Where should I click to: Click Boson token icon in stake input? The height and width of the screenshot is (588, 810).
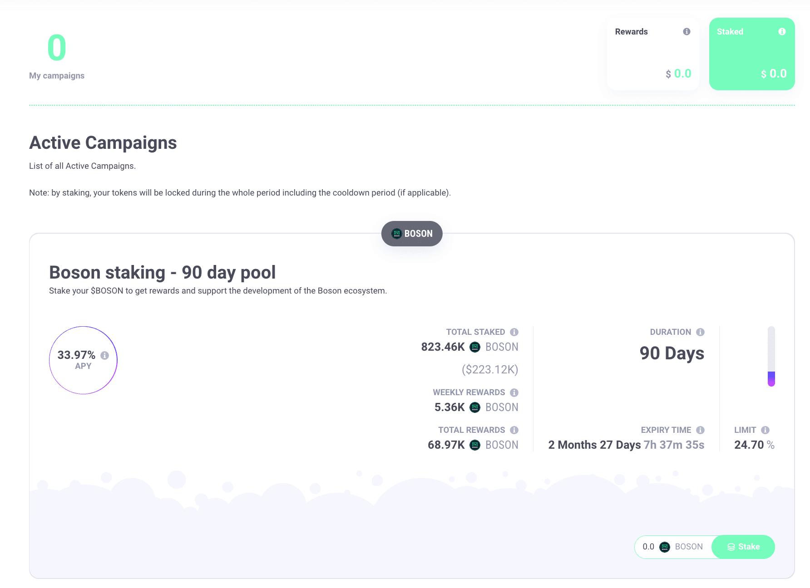665,547
